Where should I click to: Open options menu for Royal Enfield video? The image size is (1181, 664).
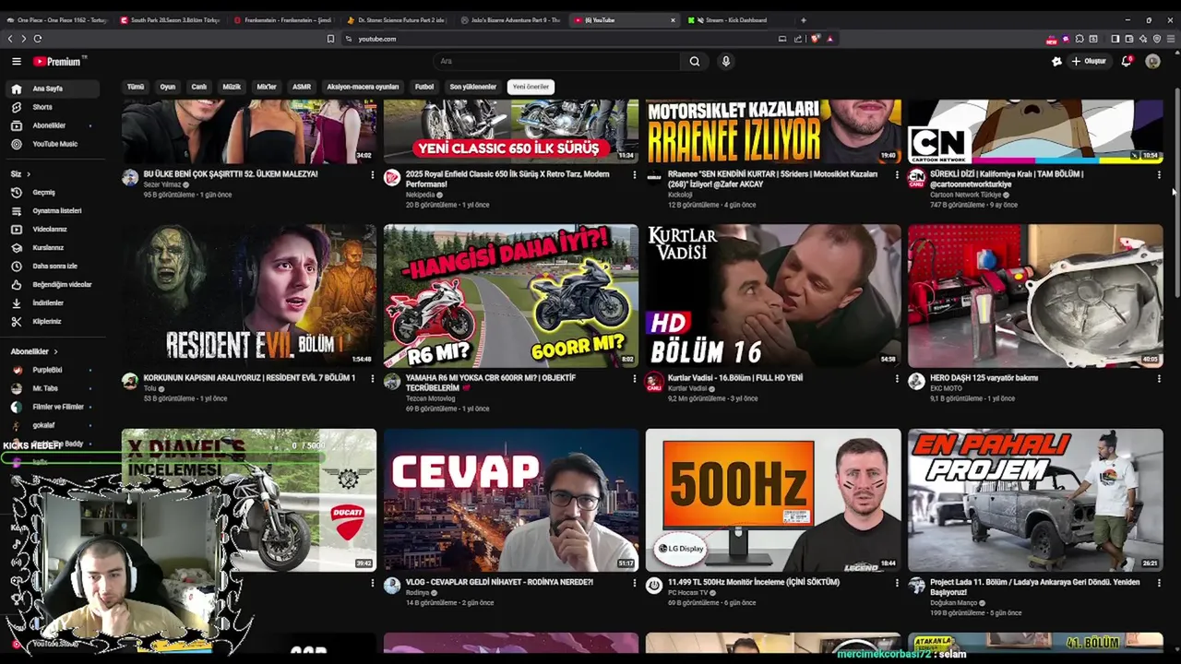634,174
